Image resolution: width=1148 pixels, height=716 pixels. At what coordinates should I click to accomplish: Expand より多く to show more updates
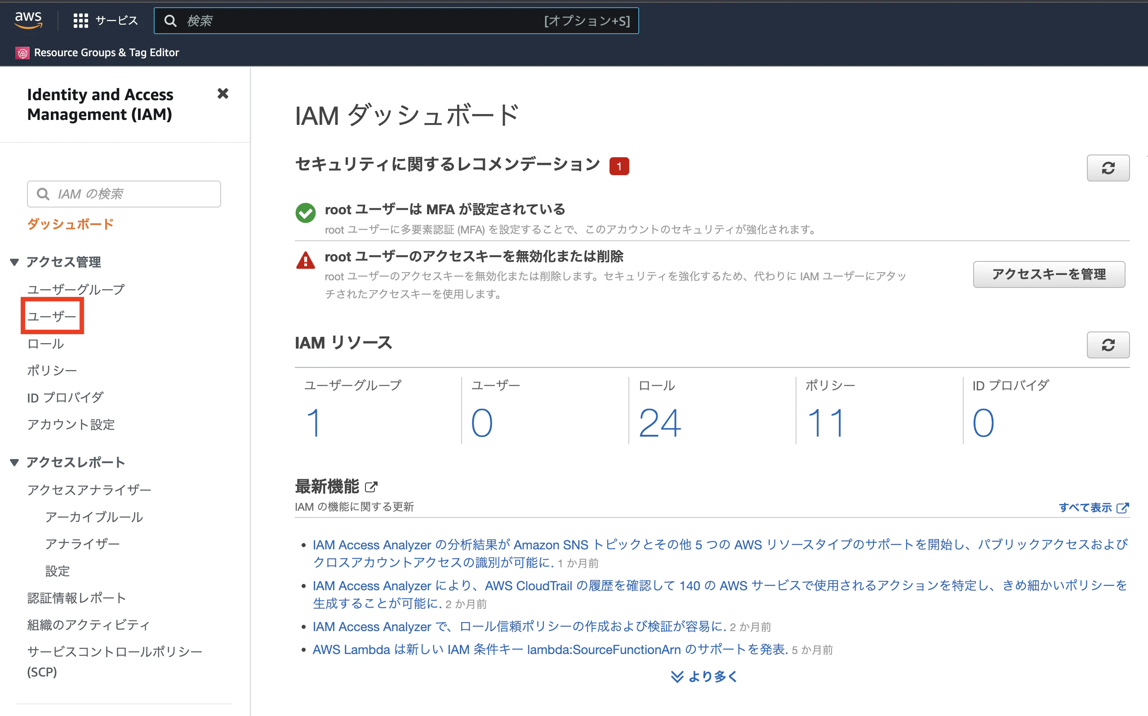coord(704,676)
